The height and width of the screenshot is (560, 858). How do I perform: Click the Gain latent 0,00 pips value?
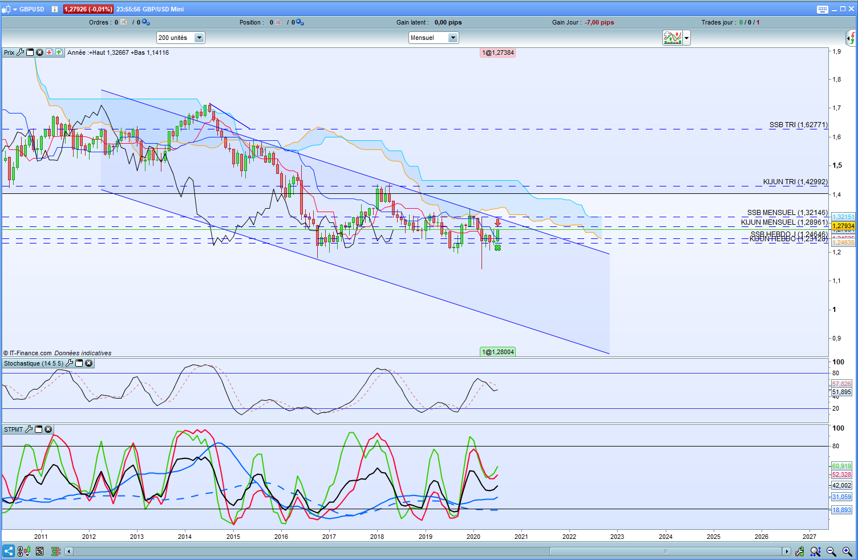point(448,22)
